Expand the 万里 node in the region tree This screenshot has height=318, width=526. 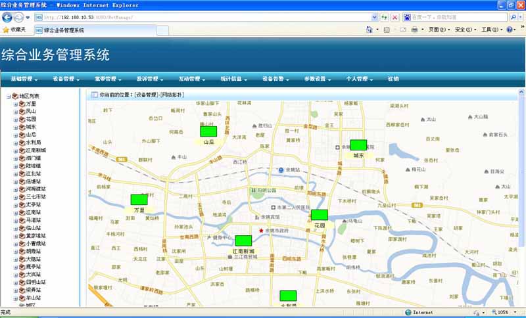pyautogui.click(x=15, y=104)
